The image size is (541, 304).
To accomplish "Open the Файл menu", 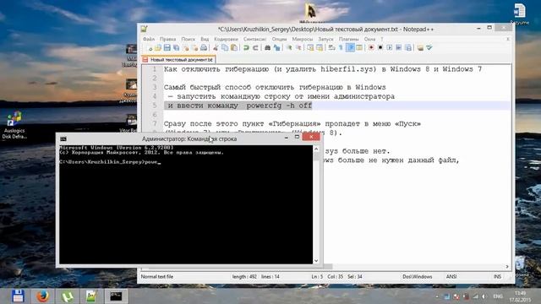I will 149,39.
